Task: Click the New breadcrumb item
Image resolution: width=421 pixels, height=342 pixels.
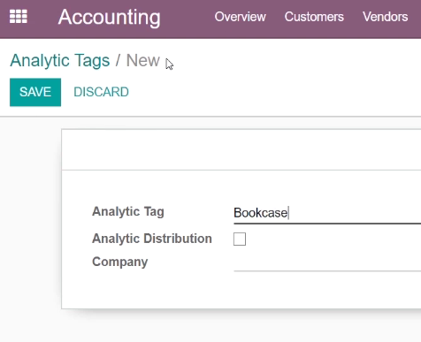Action: (x=143, y=61)
